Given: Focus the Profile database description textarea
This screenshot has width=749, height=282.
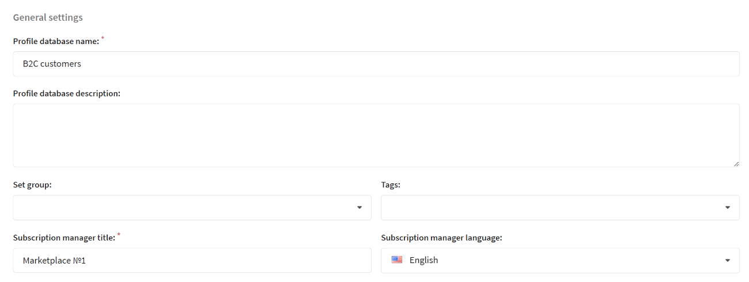Looking at the screenshot, I should coord(376,136).
